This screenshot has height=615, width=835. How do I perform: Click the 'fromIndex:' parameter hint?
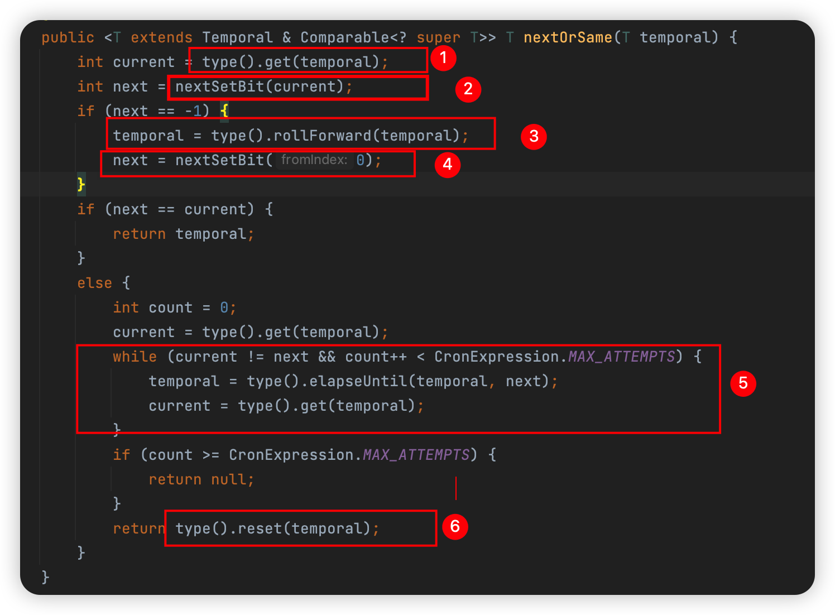[x=314, y=160]
